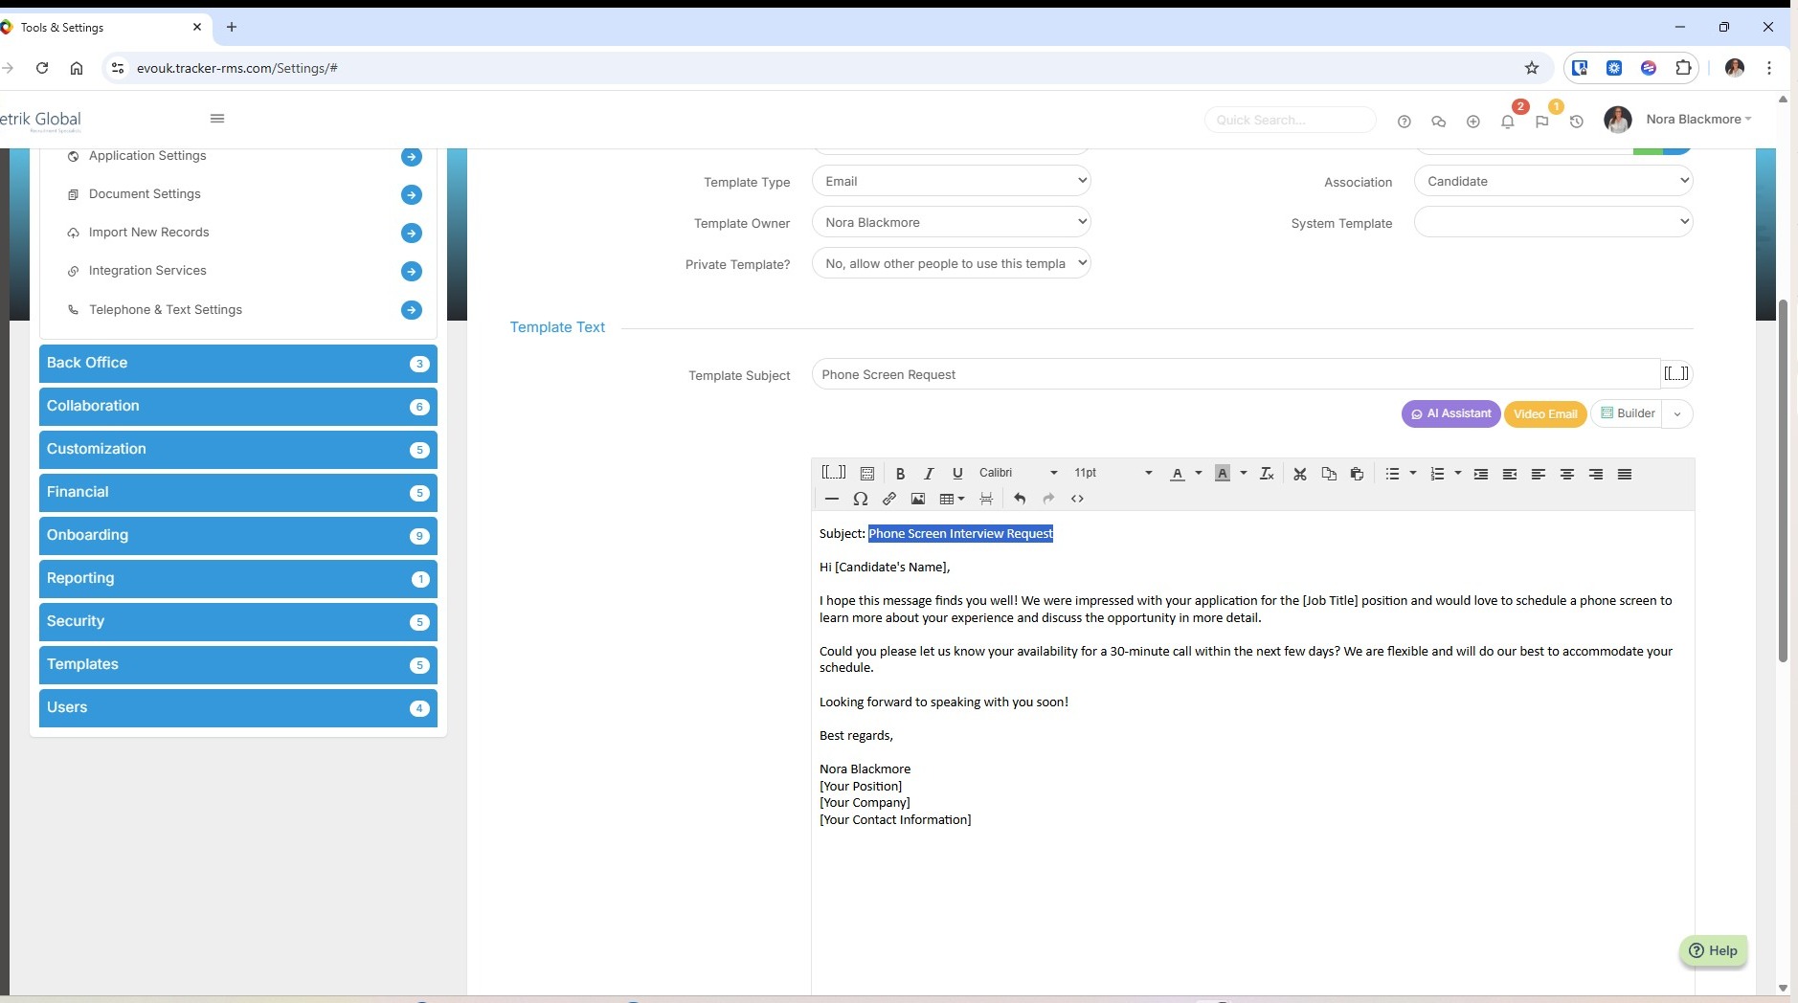Open the recent history icon
The width and height of the screenshot is (1798, 1003).
(x=1577, y=122)
